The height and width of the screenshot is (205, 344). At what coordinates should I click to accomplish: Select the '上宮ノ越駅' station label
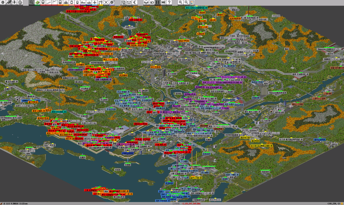(216, 63)
